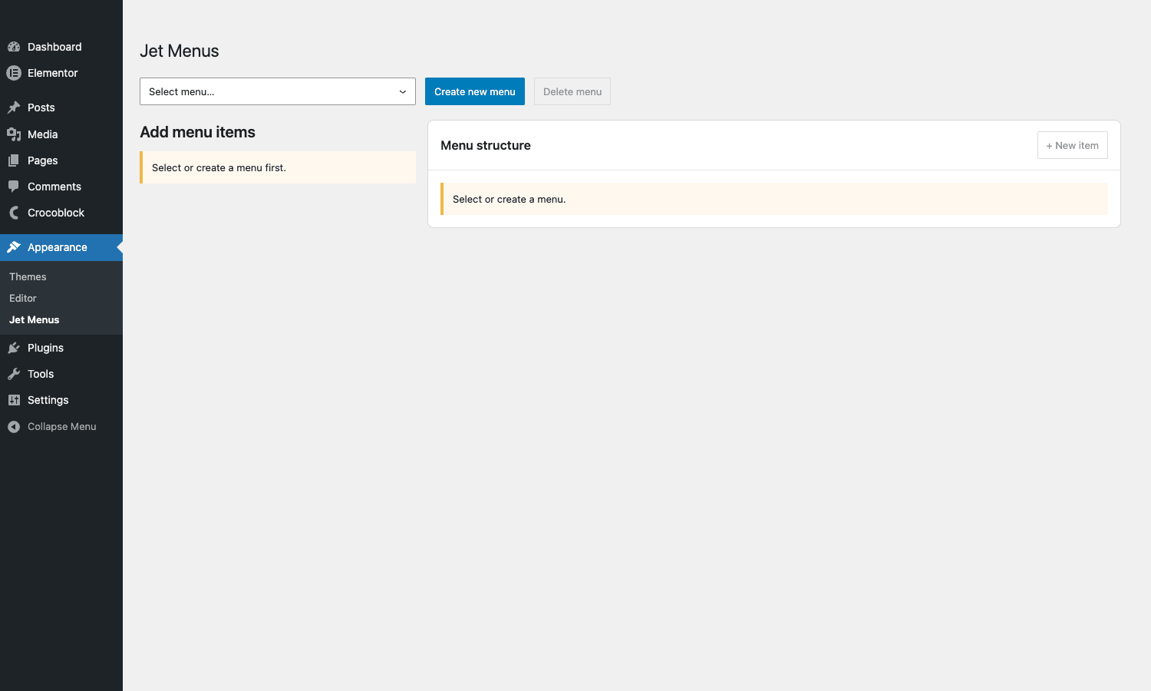1151x691 pixels.
Task: Open the Comments section
Action: pos(61,187)
